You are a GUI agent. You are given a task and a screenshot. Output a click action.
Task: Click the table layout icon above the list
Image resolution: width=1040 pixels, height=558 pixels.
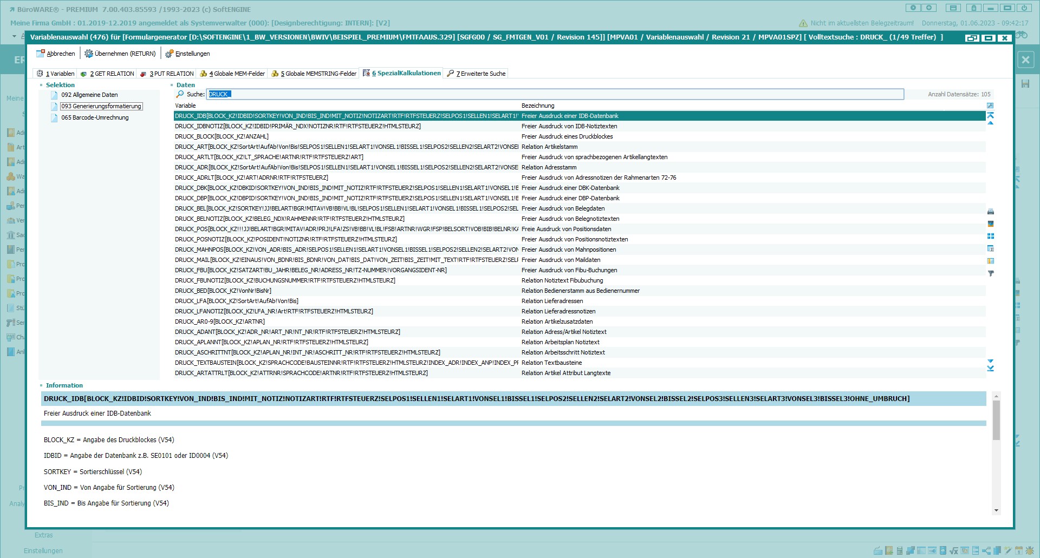(990, 106)
